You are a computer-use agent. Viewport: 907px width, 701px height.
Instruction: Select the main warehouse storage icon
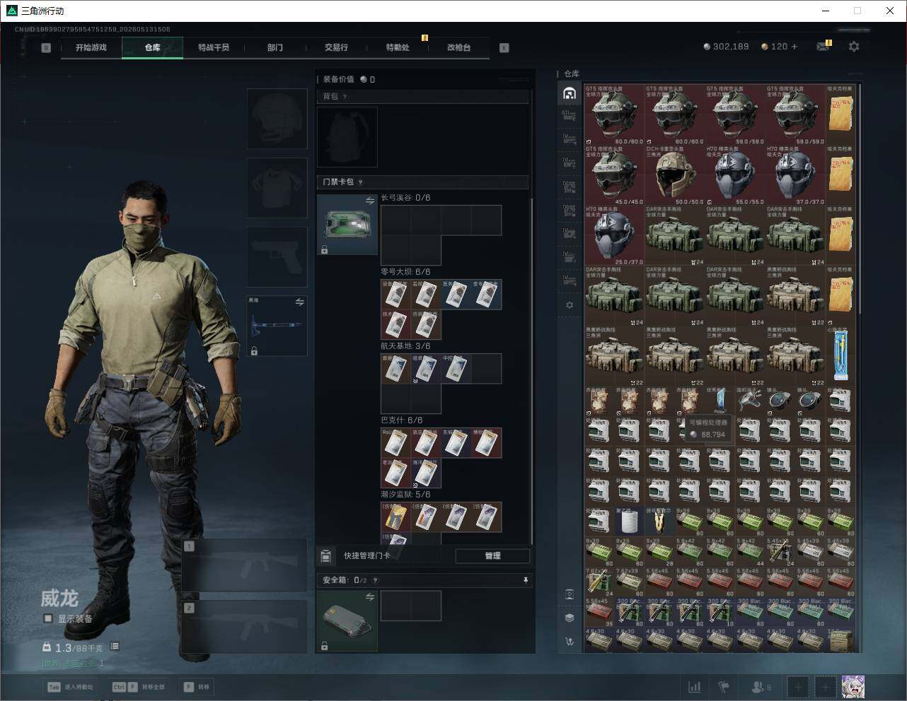coord(569,93)
